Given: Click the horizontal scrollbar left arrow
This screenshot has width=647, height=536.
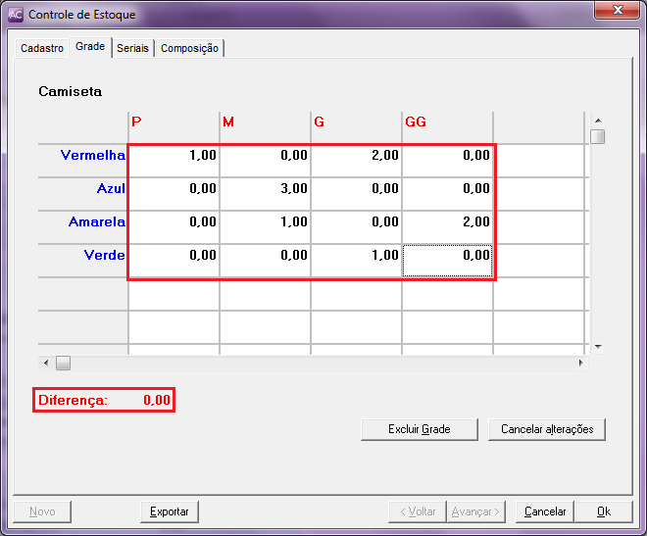Looking at the screenshot, I should (45, 364).
